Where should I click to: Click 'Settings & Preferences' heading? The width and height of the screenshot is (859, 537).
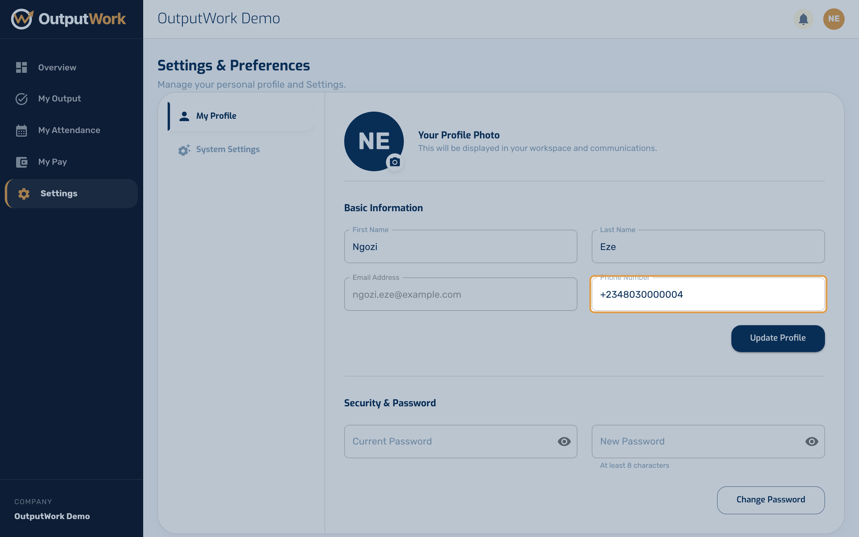click(x=234, y=66)
